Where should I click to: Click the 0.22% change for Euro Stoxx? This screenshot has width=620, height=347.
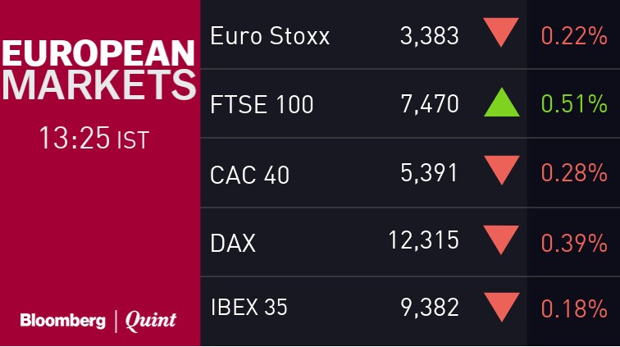(x=573, y=36)
